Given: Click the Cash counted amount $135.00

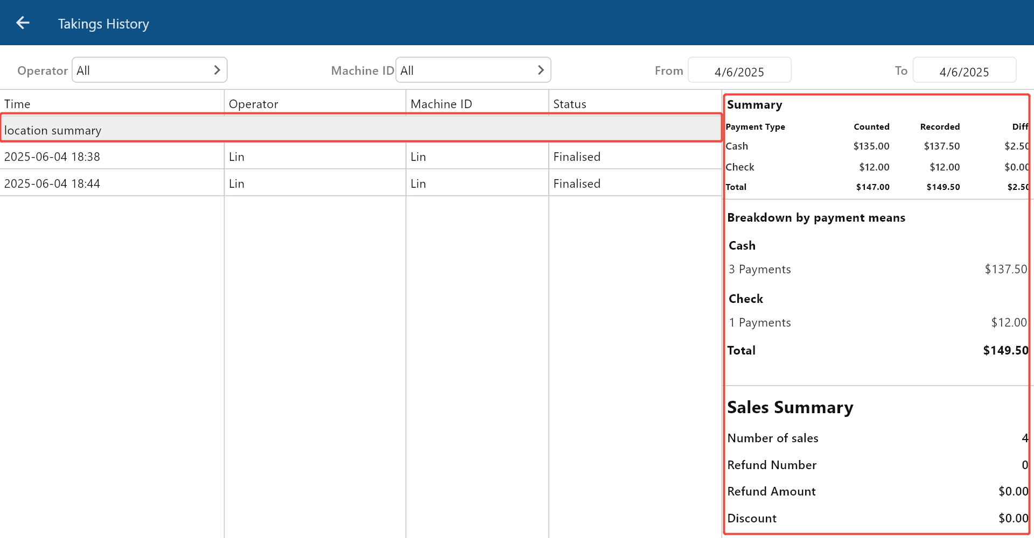Looking at the screenshot, I should [x=871, y=146].
